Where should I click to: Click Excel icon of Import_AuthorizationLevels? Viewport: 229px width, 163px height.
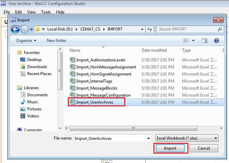coord(72,60)
